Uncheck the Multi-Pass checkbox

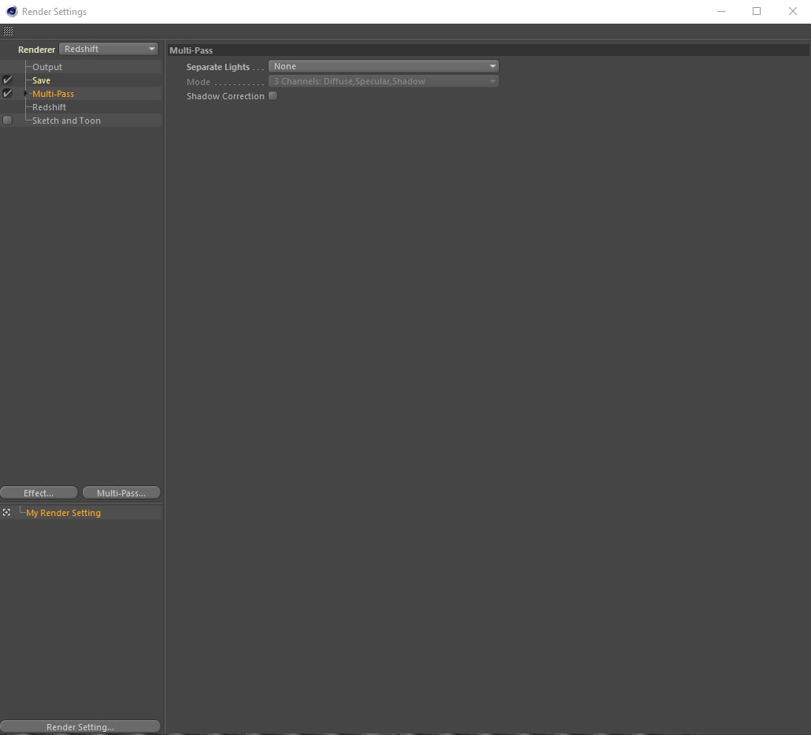[7, 94]
